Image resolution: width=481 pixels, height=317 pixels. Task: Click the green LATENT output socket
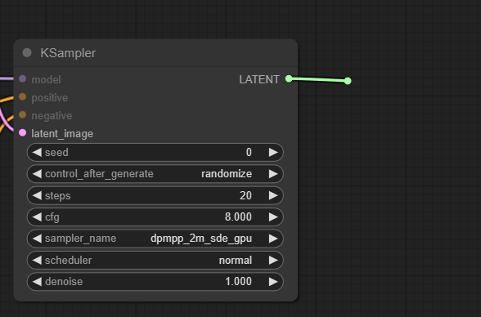[289, 78]
